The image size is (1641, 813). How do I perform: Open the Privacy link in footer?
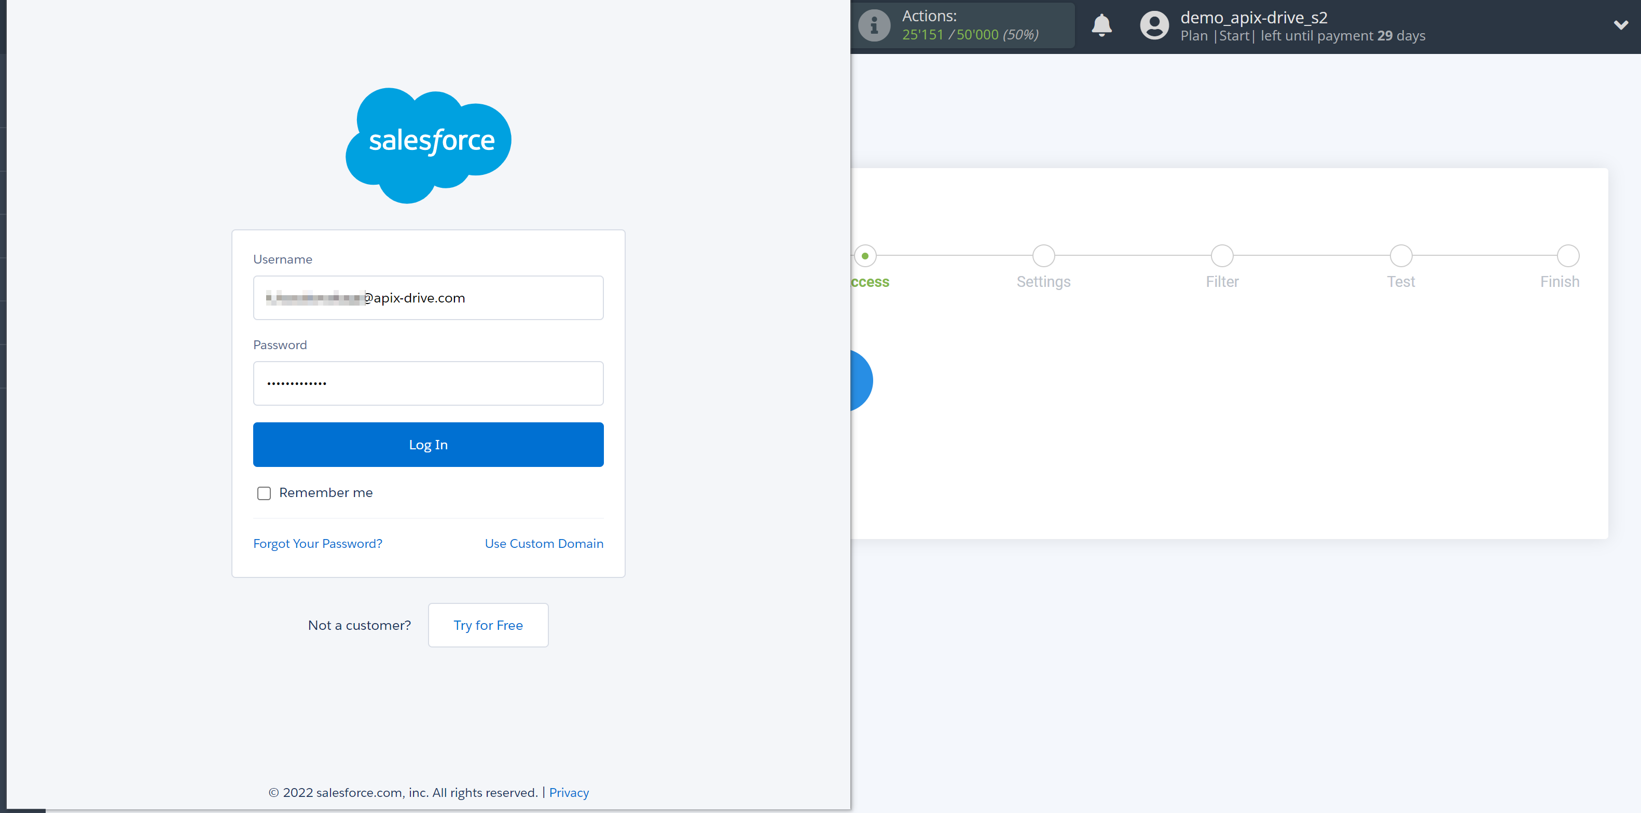tap(569, 793)
